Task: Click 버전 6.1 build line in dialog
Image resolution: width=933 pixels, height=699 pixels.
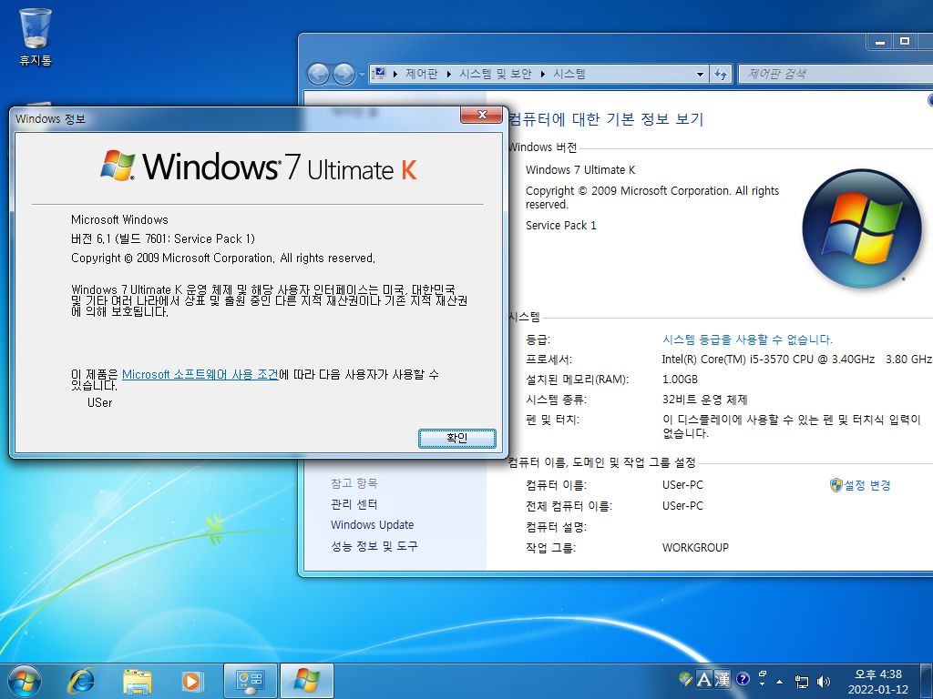Action: [x=162, y=239]
